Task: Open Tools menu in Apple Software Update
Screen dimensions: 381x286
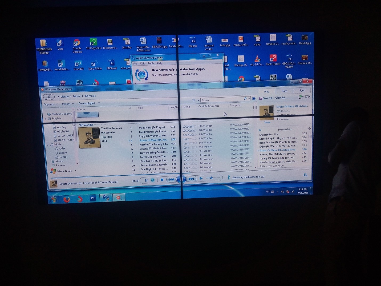Action: coord(151,63)
